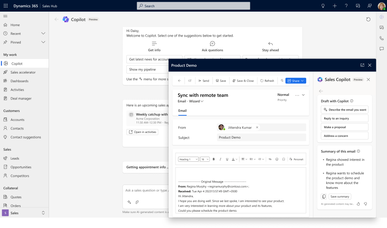This screenshot has width=387, height=228.
Task: Copy the email summary with copy icon
Action: point(324,197)
